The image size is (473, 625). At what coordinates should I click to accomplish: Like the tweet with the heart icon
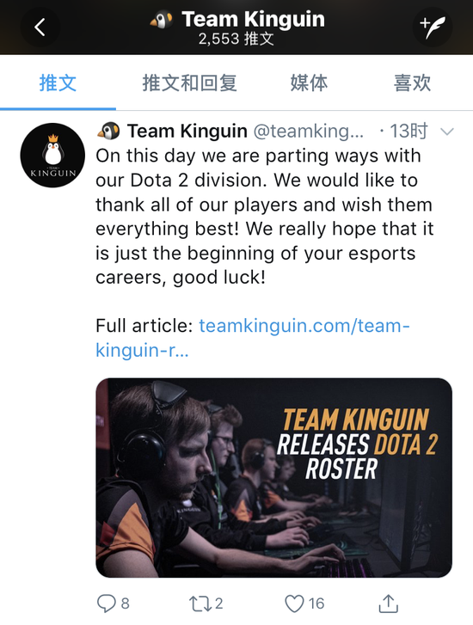pyautogui.click(x=294, y=604)
